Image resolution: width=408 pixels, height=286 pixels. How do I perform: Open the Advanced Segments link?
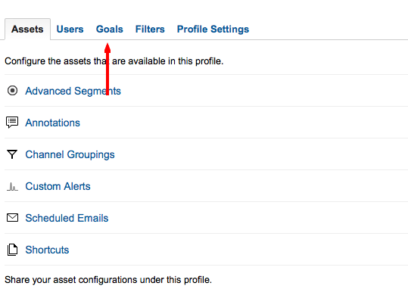73,91
